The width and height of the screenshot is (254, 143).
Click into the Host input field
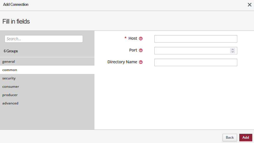(196, 39)
